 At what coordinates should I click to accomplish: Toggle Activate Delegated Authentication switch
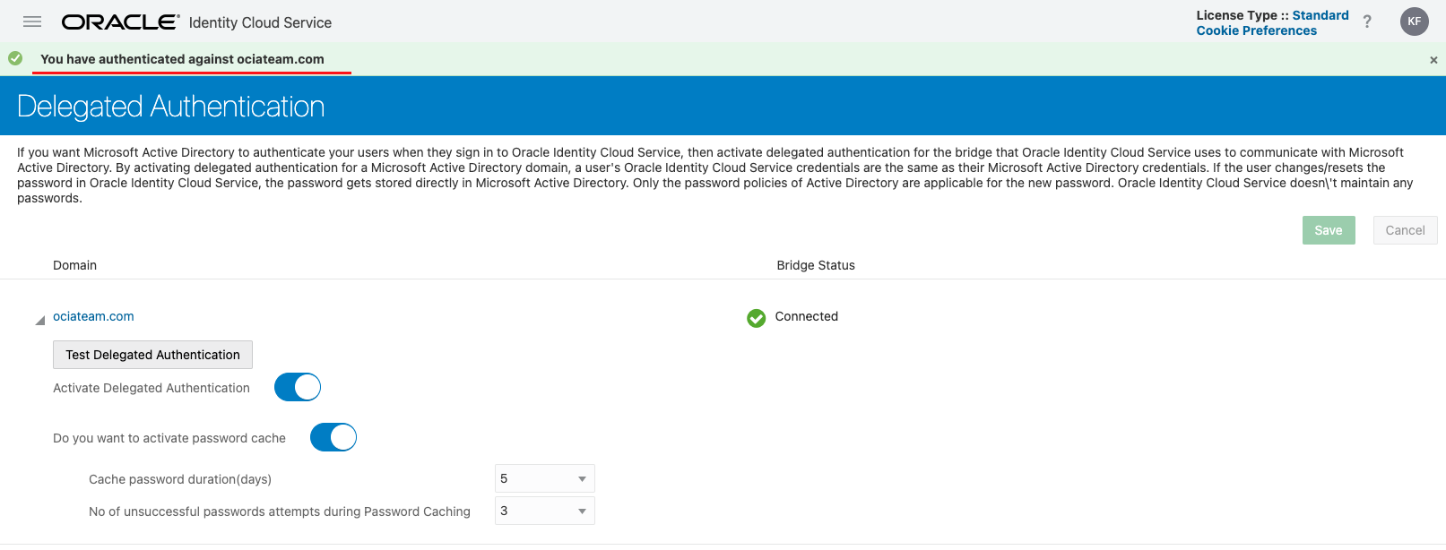tap(298, 387)
